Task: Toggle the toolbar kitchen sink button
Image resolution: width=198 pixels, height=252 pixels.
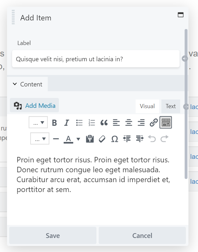Action: [x=166, y=122]
